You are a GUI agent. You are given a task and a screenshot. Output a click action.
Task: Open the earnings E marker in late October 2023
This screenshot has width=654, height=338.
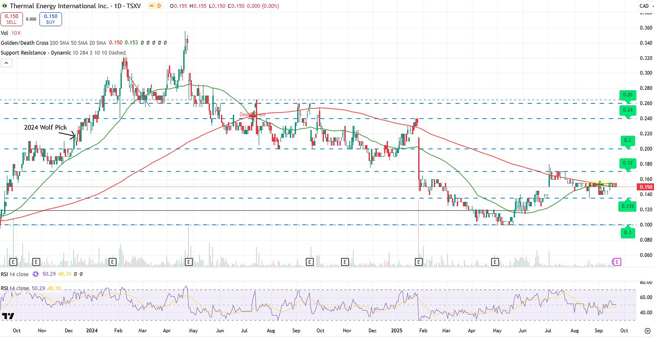point(36,262)
